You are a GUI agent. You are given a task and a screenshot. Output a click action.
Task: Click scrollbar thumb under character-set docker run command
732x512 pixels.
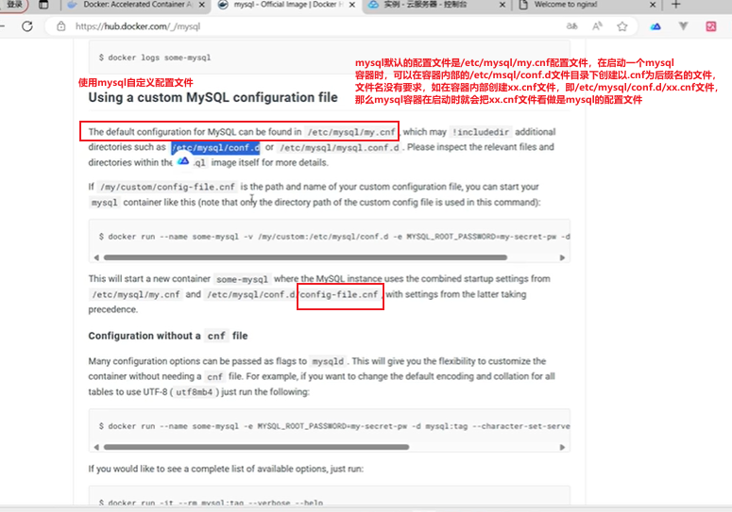coord(256,447)
